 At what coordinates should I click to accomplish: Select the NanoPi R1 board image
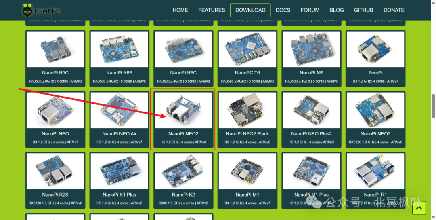[x=375, y=171]
